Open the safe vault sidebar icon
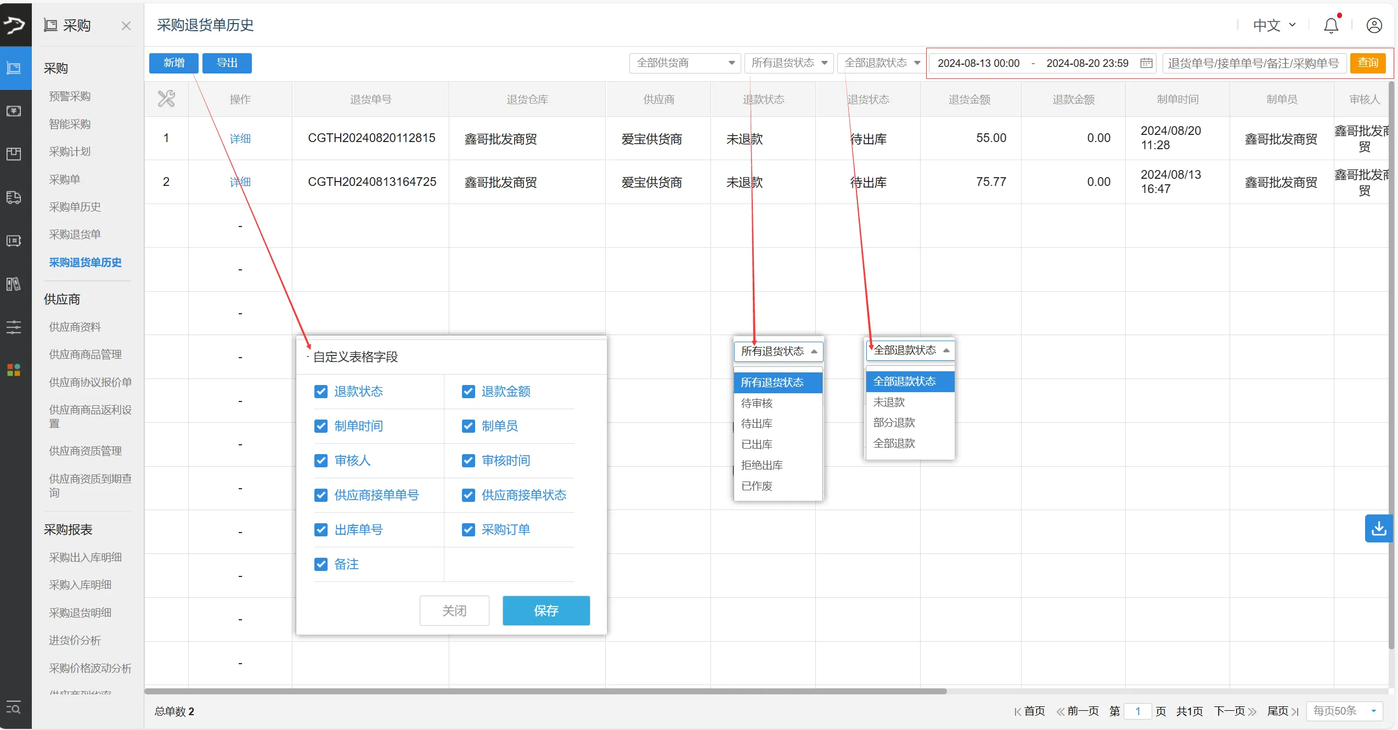 pyautogui.click(x=14, y=241)
